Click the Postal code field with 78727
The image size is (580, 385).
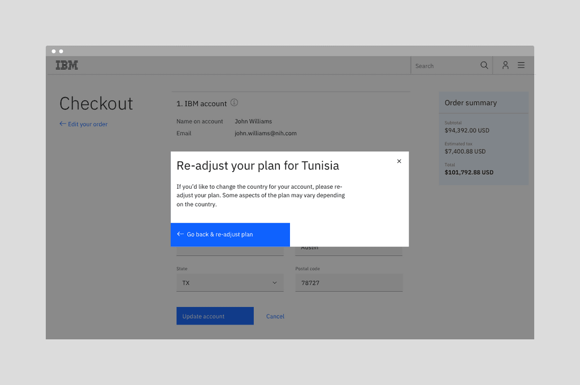coord(348,283)
